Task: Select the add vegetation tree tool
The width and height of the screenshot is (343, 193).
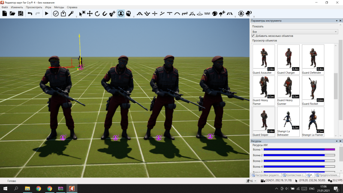Action: [222, 14]
